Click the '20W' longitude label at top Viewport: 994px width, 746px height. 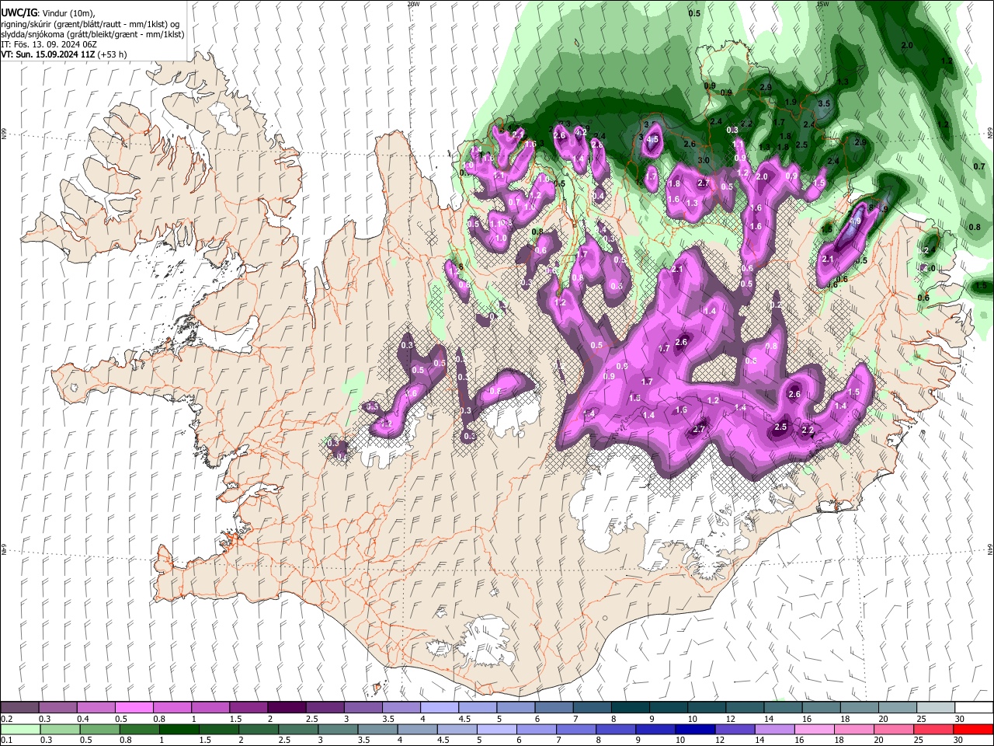[x=412, y=4]
